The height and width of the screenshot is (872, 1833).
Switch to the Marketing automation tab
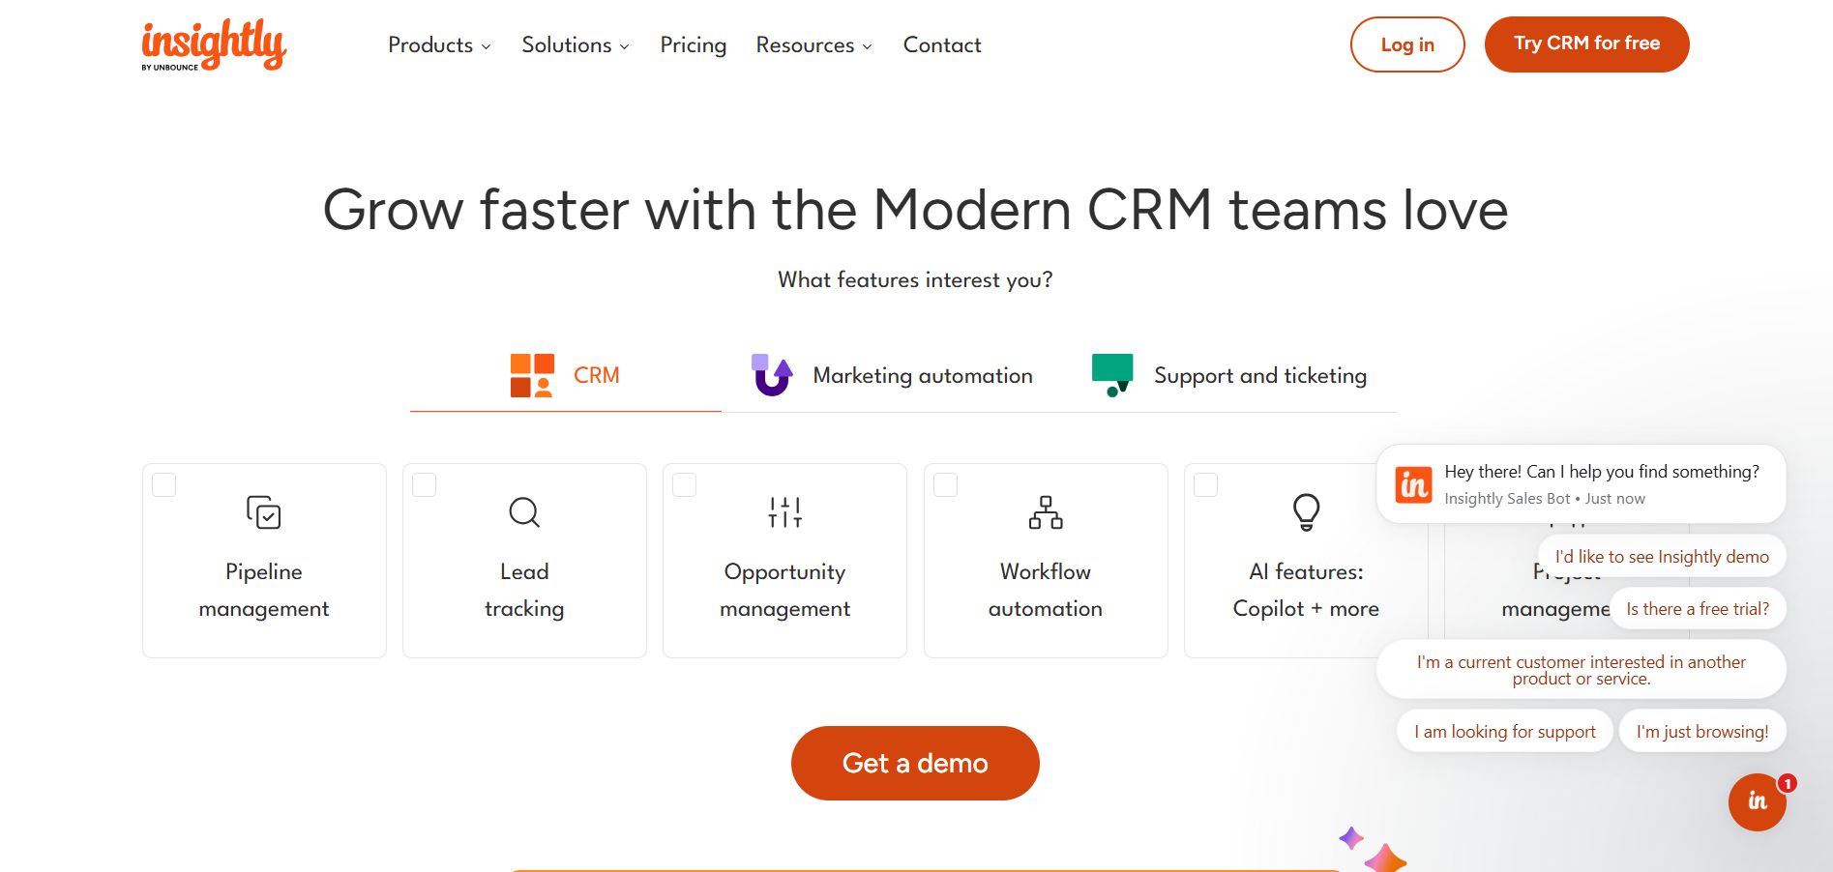(x=892, y=375)
